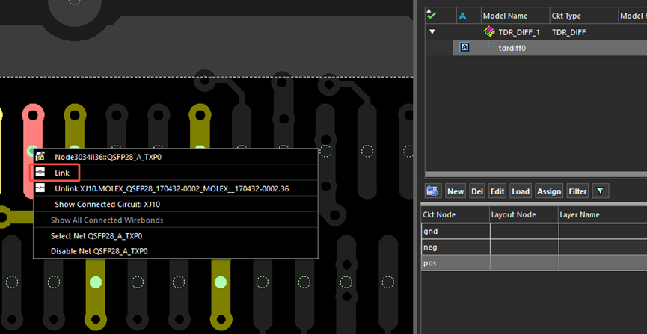Click Layout Node cell for neg
This screenshot has width=647, height=334.
coord(524,247)
